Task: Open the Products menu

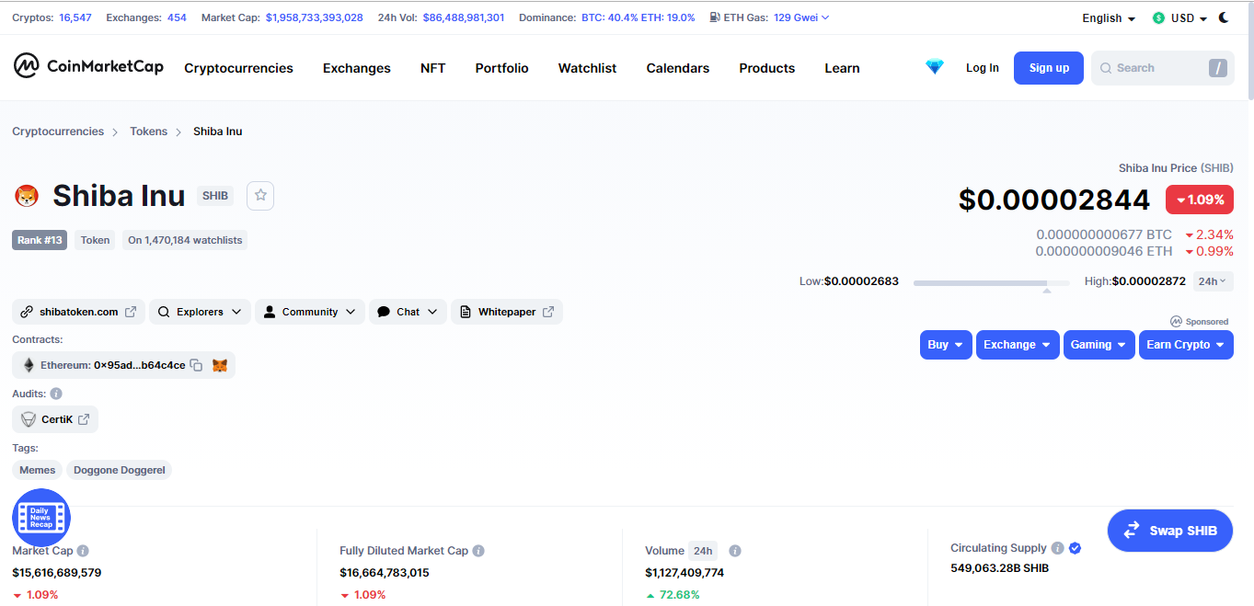Action: (766, 68)
